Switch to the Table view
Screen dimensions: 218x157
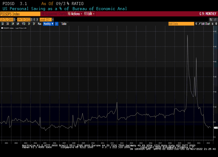click(64, 24)
